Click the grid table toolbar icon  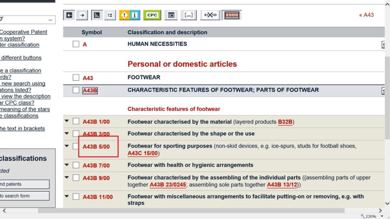pos(171,15)
